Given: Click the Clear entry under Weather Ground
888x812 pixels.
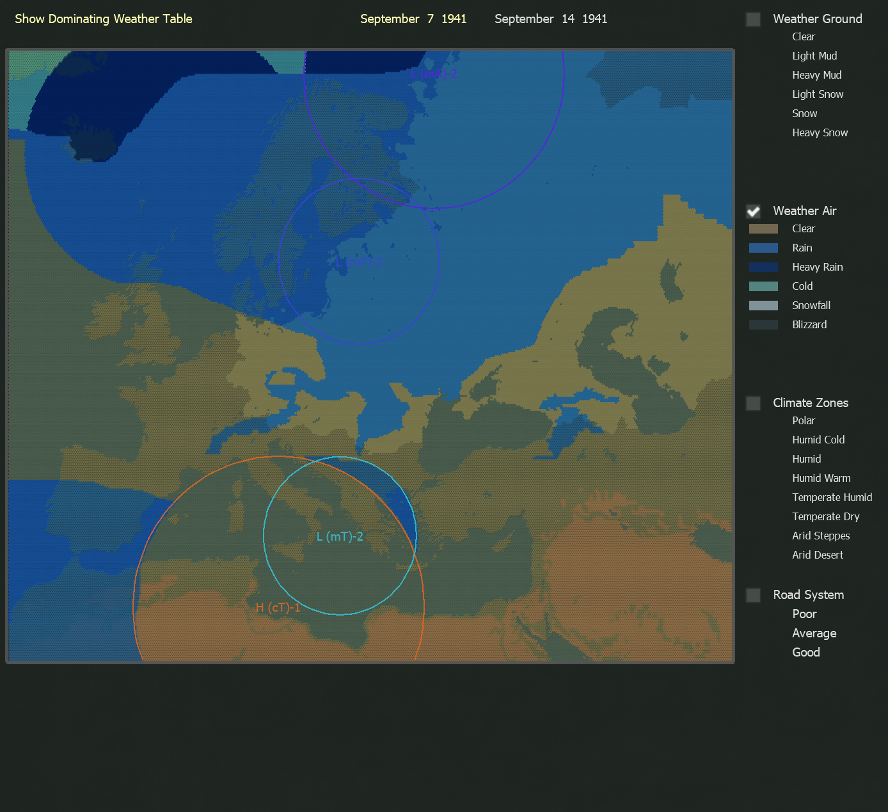Looking at the screenshot, I should 804,37.
